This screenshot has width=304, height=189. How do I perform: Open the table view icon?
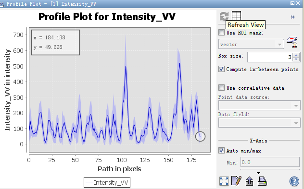click(237, 16)
